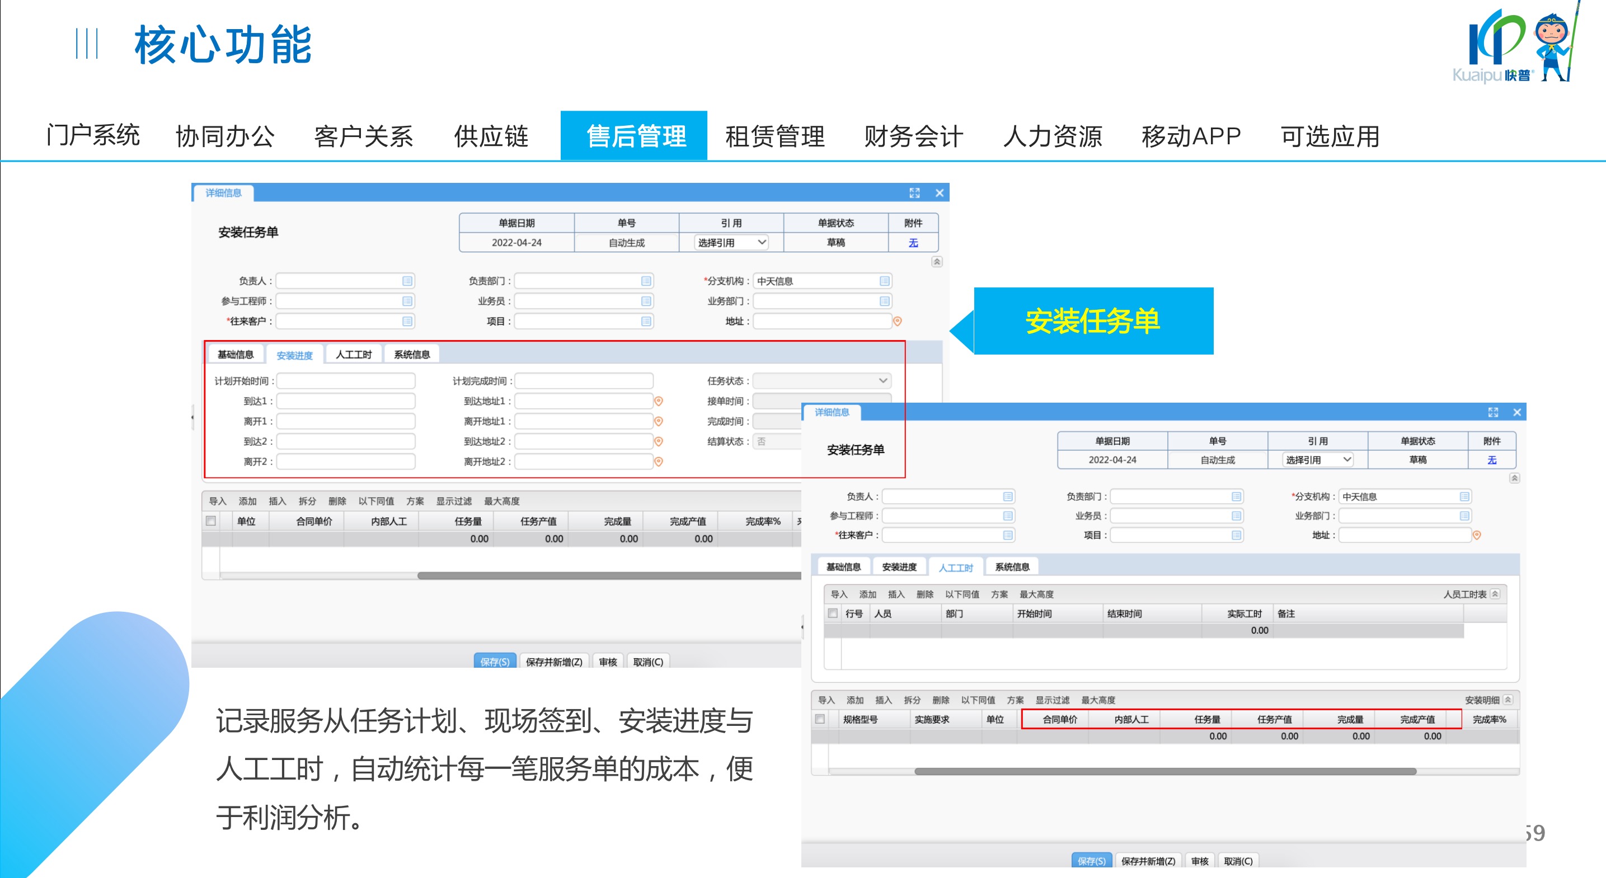Click the 计划开始时间 input field
Image resolution: width=1606 pixels, height=878 pixels.
point(346,381)
